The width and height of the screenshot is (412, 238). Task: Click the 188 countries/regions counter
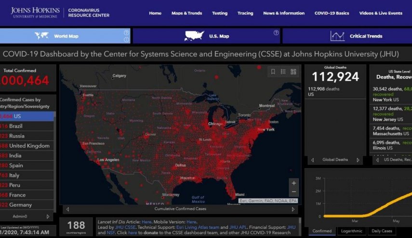pyautogui.click(x=76, y=227)
